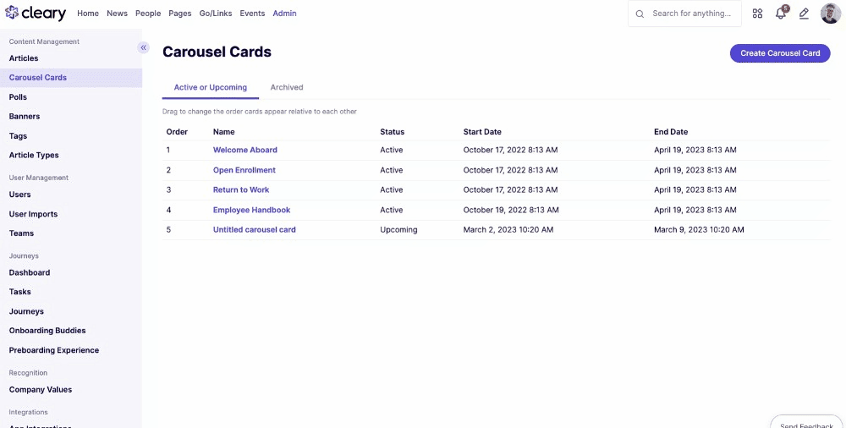This screenshot has height=428, width=846.
Task: Open News in top navigation
Action: click(117, 14)
